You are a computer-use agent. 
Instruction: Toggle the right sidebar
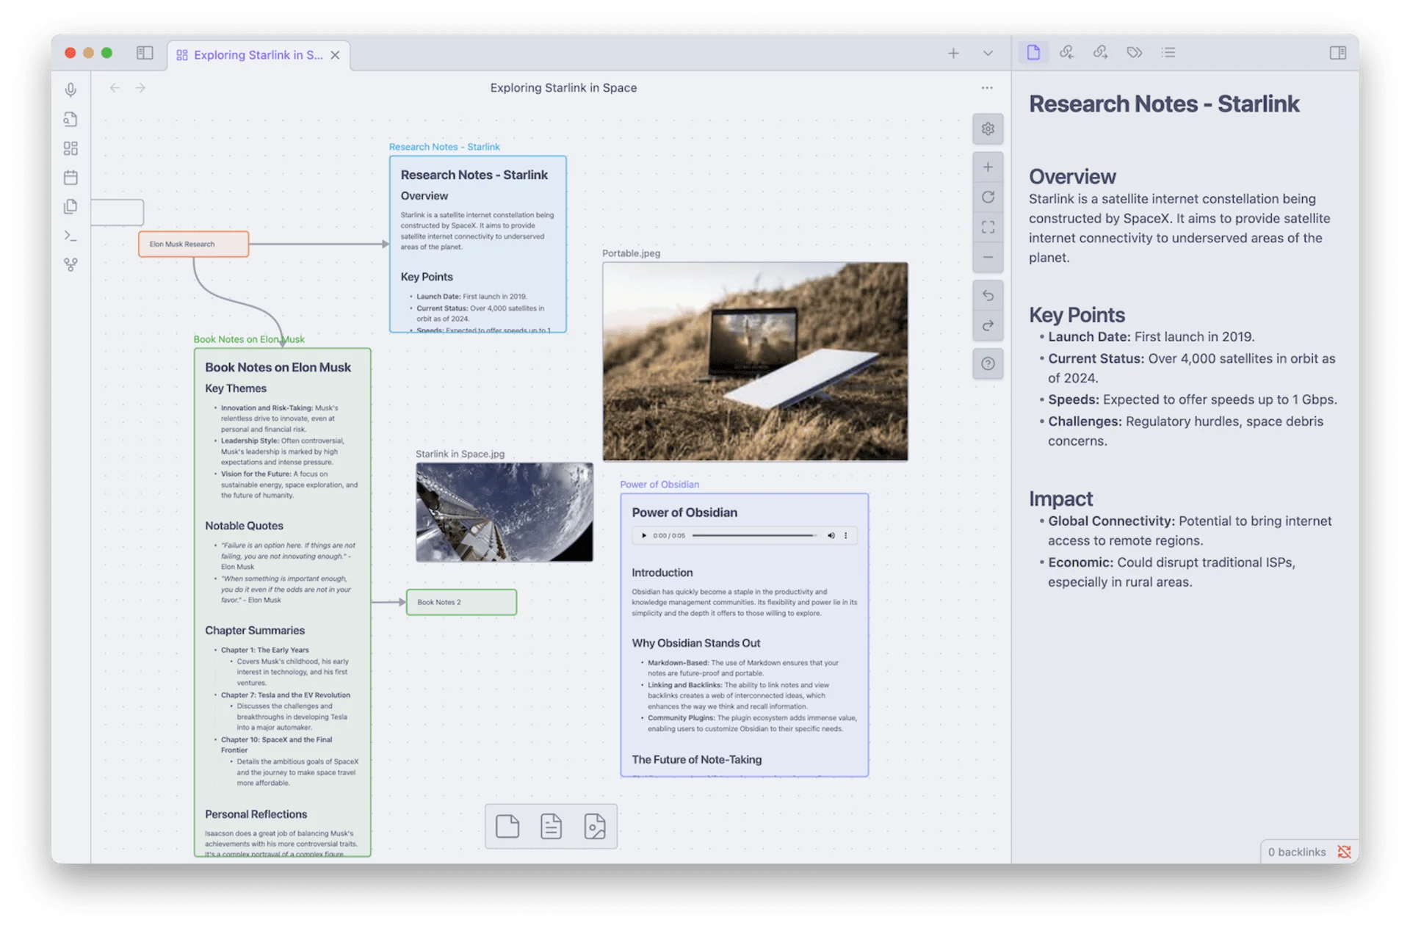coord(1337,53)
